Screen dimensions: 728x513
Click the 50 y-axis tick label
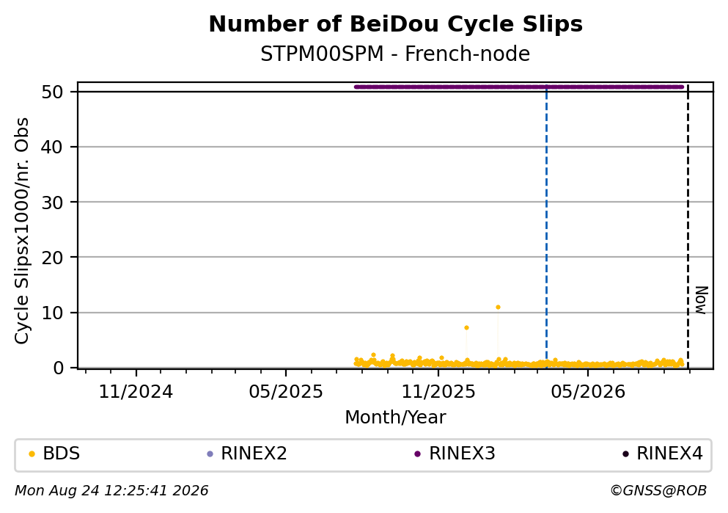click(x=52, y=92)
